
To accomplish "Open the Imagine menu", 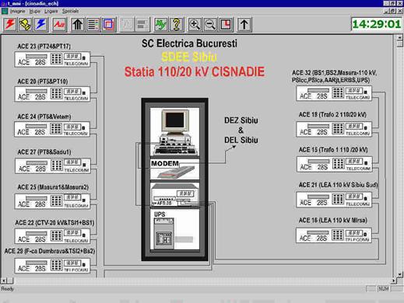I will point(17,11).
